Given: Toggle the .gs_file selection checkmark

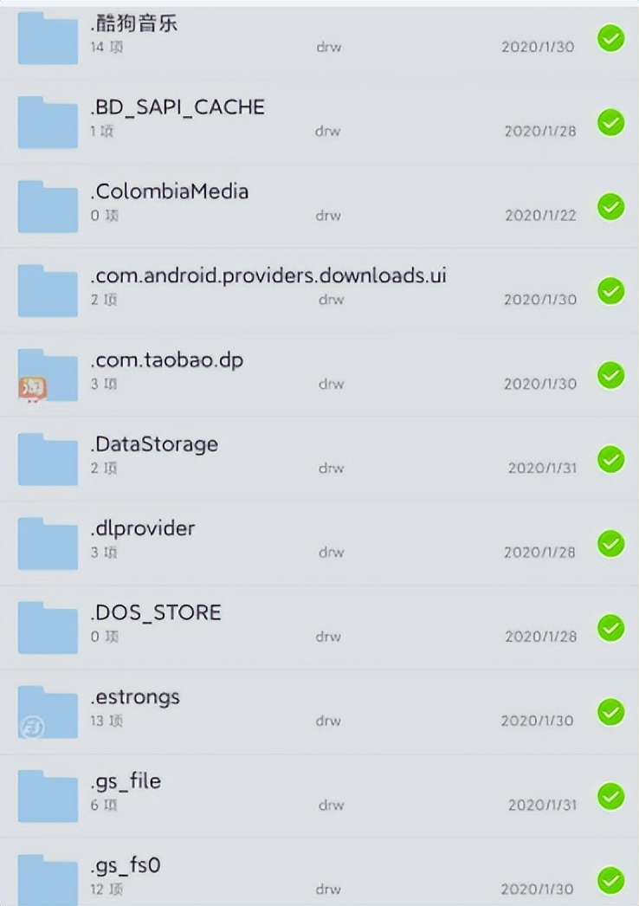Looking at the screenshot, I should coord(610,796).
